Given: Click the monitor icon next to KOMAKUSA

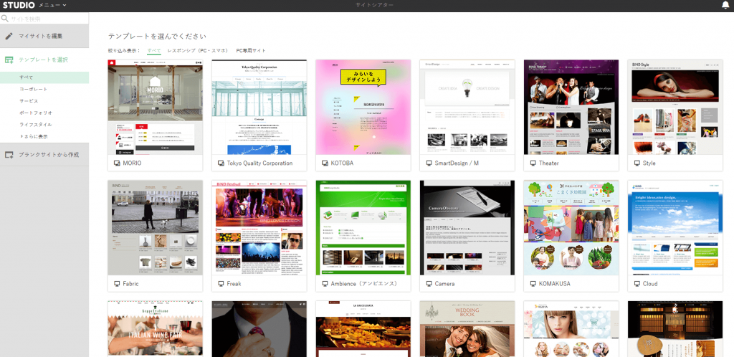Looking at the screenshot, I should click(533, 284).
